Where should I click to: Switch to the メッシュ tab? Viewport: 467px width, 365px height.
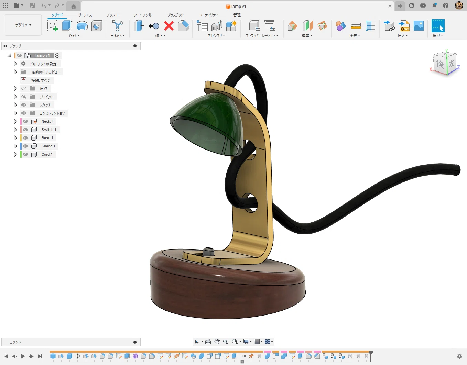[x=112, y=15]
